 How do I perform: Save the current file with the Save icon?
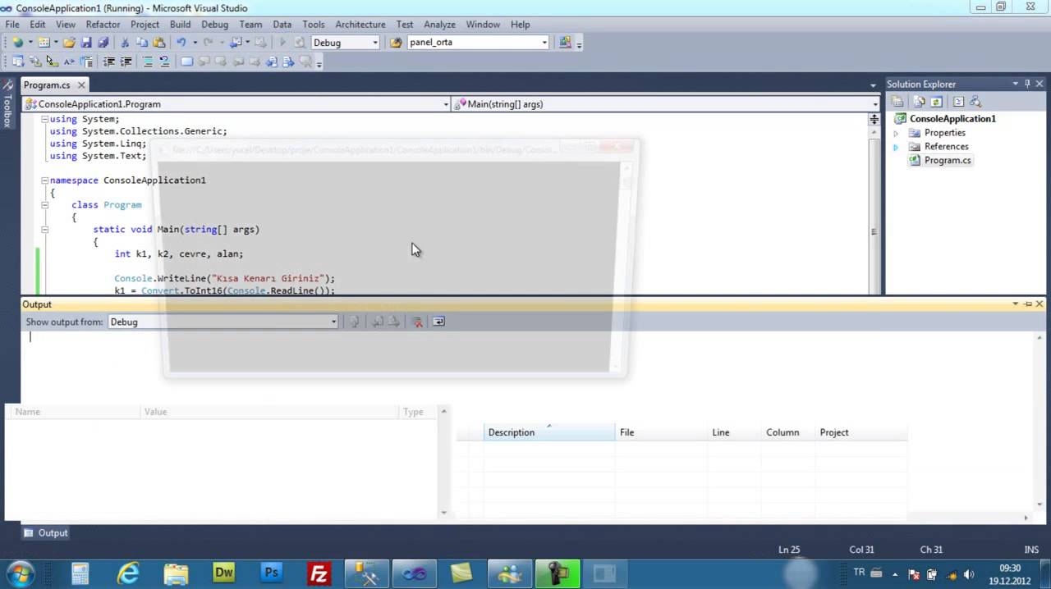[x=86, y=43]
